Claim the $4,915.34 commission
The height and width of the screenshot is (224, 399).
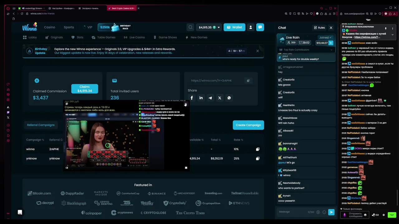tap(84, 89)
